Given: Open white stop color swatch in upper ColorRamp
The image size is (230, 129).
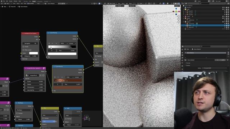Looking at the screenshot, I should coord(62,54).
